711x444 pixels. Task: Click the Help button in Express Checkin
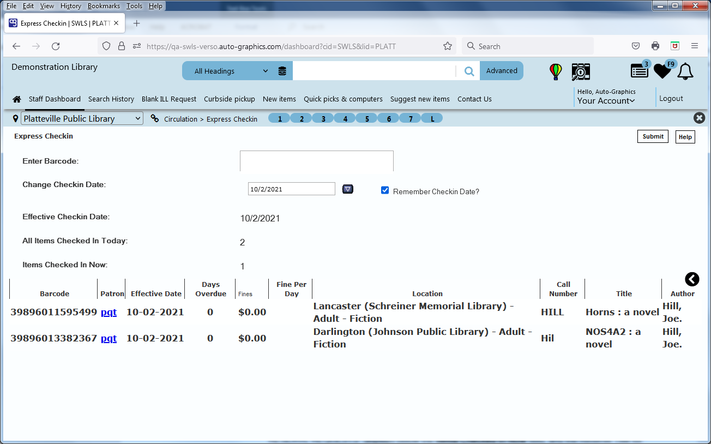click(685, 137)
